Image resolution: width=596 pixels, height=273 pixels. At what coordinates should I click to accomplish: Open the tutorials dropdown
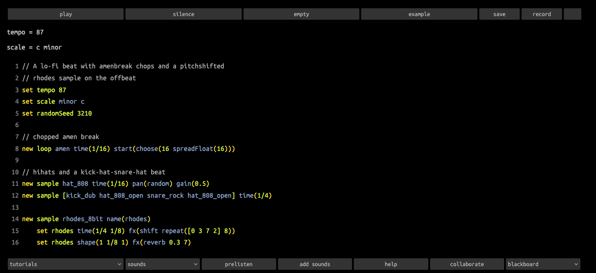click(66, 264)
